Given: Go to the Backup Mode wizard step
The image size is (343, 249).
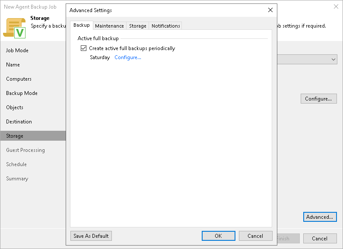Looking at the screenshot, I should [x=22, y=93].
